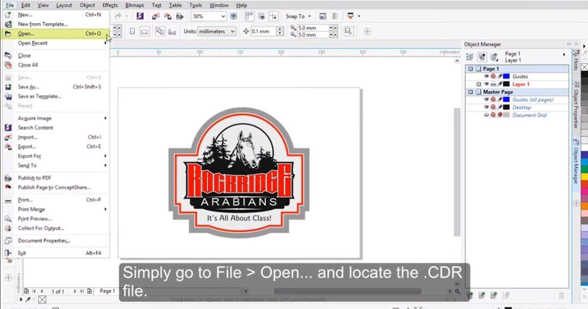Click the Search Content launcher icon in toolbar
588x309 pixels.
click(140, 16)
